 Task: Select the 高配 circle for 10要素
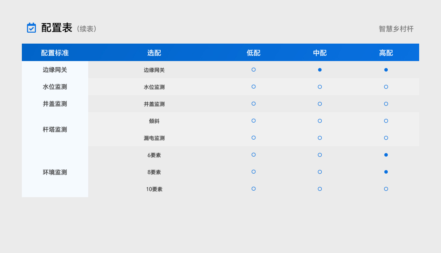click(x=386, y=189)
